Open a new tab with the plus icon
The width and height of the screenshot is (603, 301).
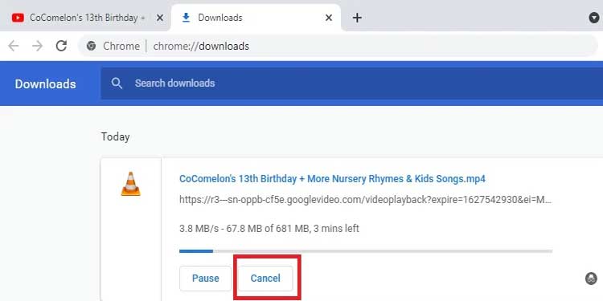coord(357,18)
